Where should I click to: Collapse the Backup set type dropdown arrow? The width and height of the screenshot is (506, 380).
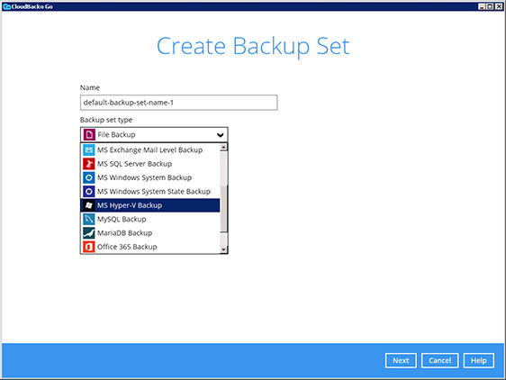click(x=220, y=135)
